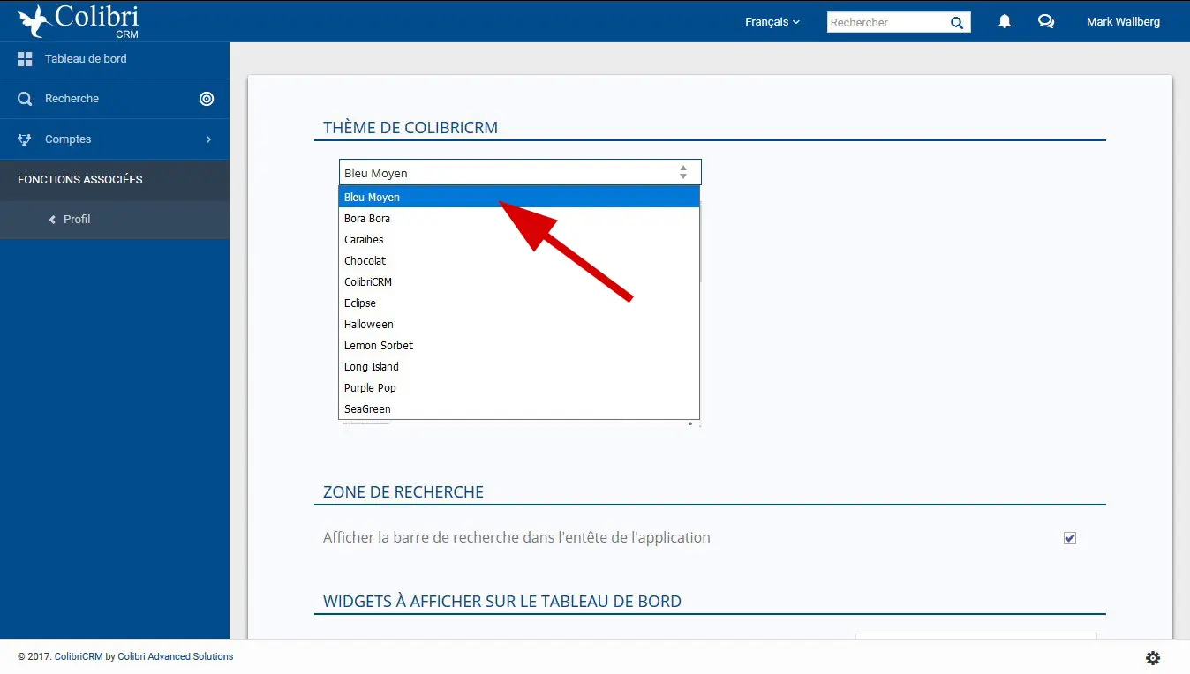
Task: Choose the Halloween theme from list
Action: click(x=369, y=325)
